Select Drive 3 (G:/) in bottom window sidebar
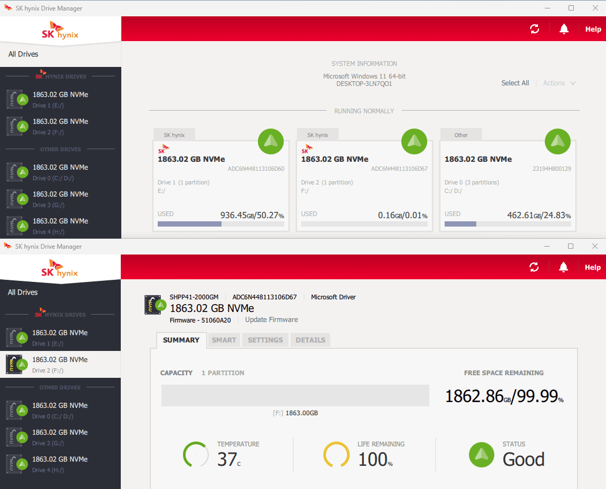 click(x=60, y=437)
